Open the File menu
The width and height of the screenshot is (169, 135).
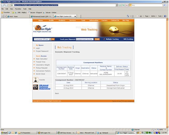pos(3,9)
